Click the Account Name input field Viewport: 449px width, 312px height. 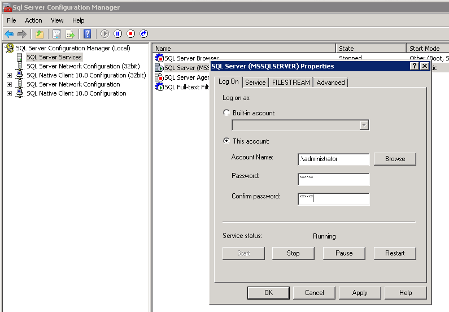pos(334,159)
